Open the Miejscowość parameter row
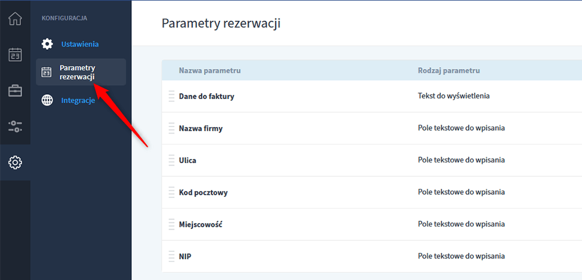The height and width of the screenshot is (280, 582). coord(201,224)
